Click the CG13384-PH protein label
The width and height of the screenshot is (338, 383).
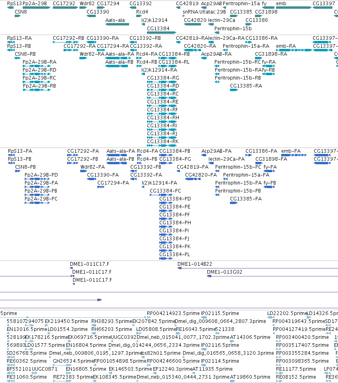point(175,223)
